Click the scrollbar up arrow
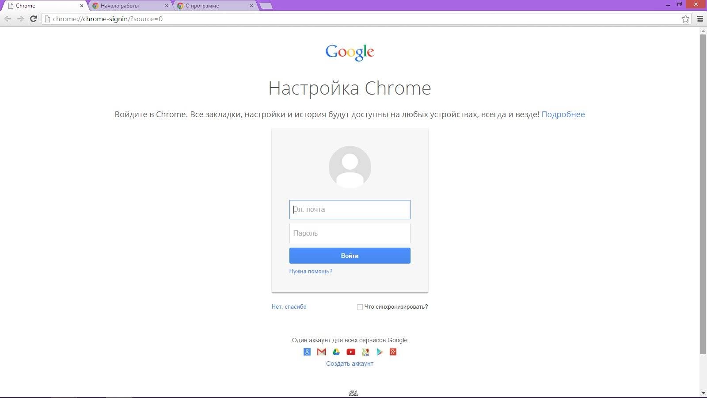Image resolution: width=707 pixels, height=398 pixels. point(703,31)
